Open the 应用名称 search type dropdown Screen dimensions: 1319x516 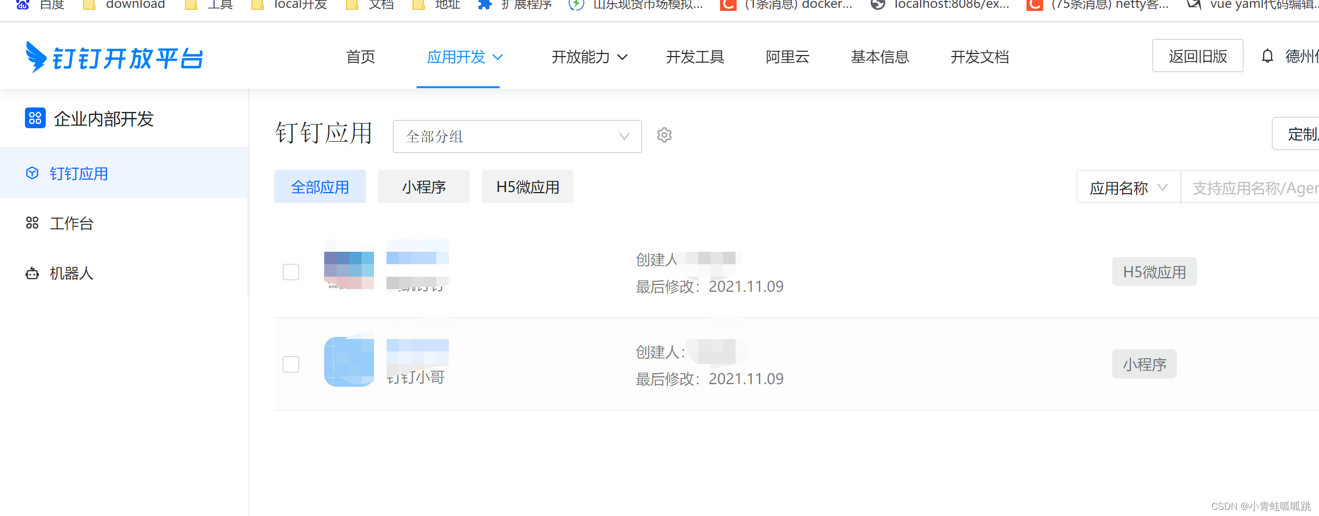click(1128, 187)
